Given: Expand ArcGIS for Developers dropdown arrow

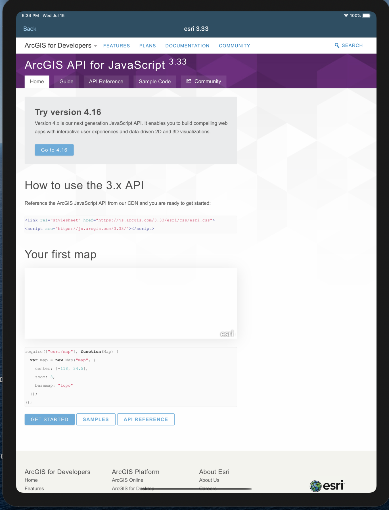Looking at the screenshot, I should (x=95, y=46).
